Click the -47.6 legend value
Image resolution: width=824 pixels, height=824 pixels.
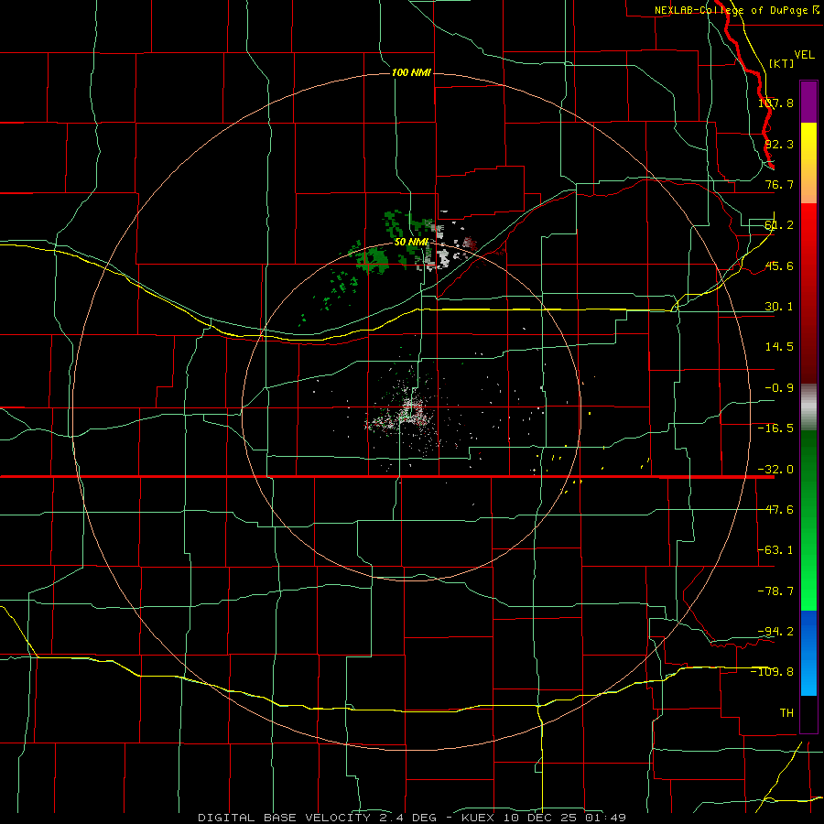click(775, 510)
